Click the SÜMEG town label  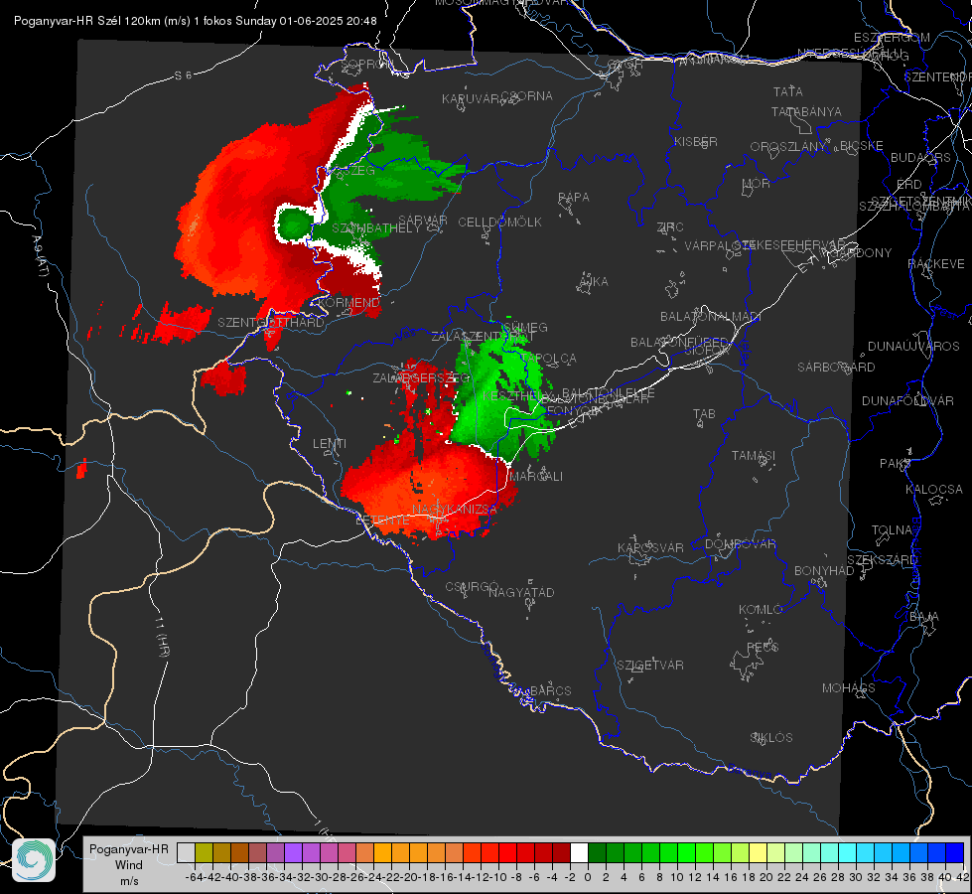[x=524, y=328]
